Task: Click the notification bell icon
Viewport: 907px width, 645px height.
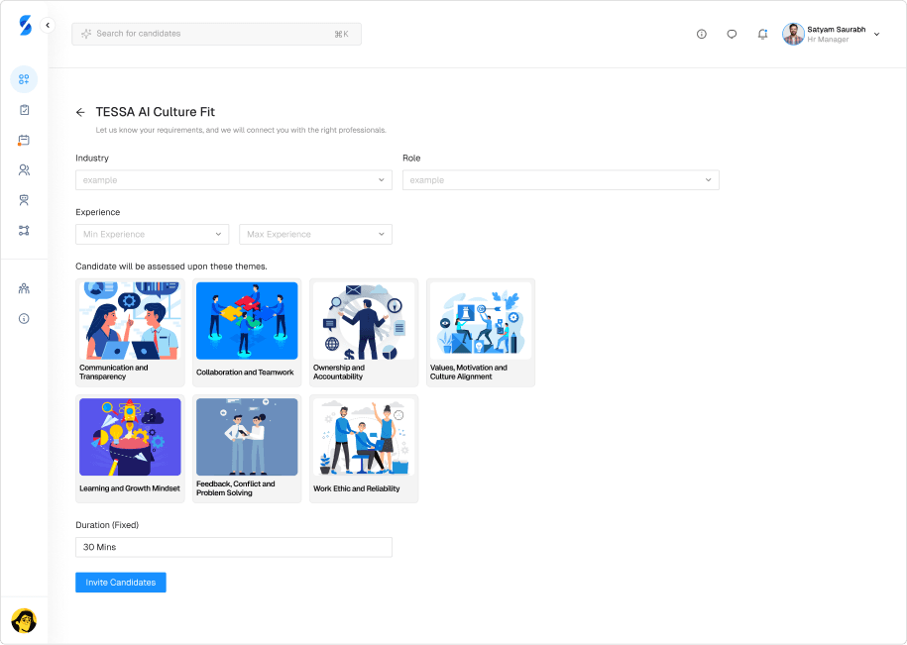Action: 762,34
